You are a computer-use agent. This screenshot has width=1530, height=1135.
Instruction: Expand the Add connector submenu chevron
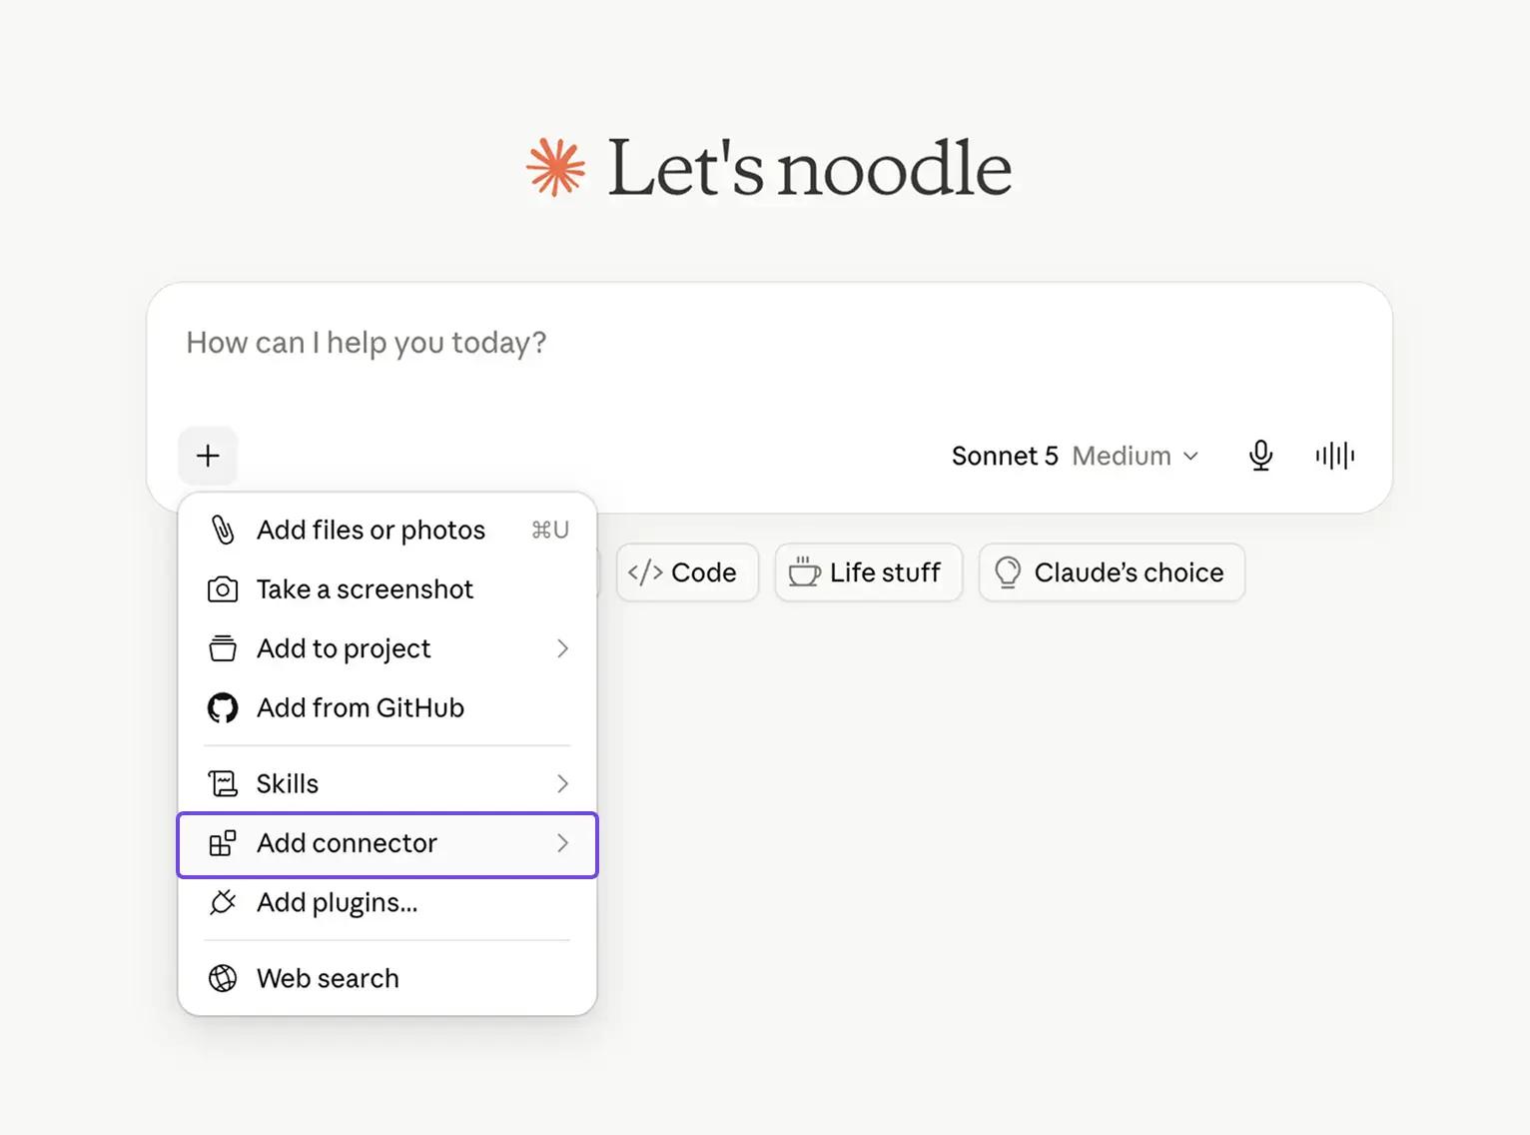click(563, 843)
